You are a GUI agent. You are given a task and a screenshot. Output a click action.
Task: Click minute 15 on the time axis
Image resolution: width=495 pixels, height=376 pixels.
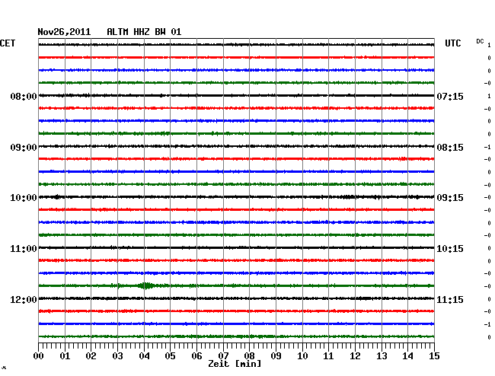coord(434,356)
